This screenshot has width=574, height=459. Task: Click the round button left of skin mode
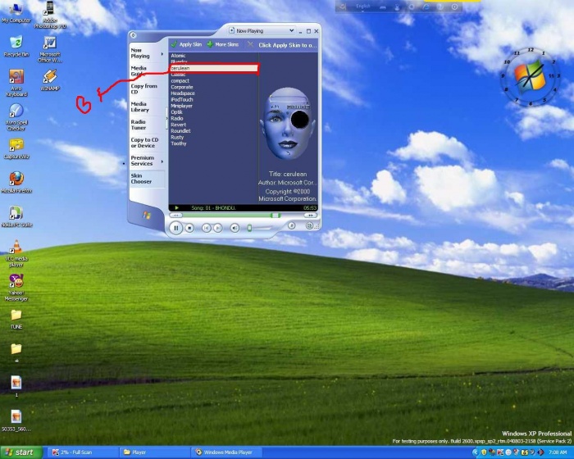click(x=292, y=226)
